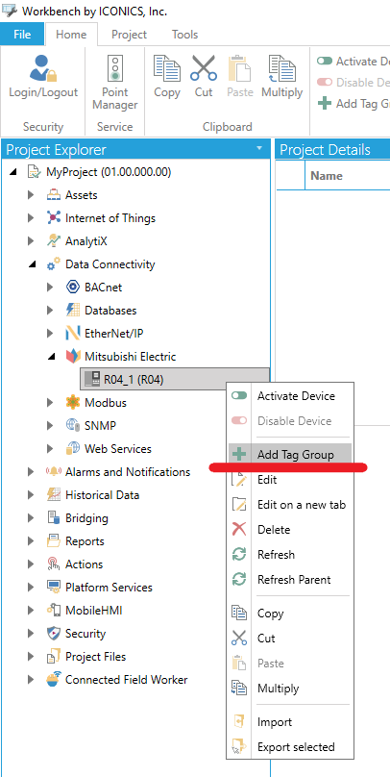This screenshot has width=390, height=777.
Task: Open the File menu tab
Action: click(x=22, y=35)
